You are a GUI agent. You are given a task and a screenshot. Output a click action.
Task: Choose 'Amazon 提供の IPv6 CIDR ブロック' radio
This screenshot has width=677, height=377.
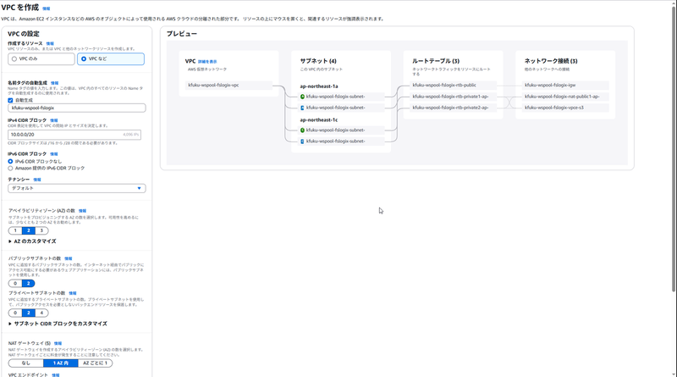click(10, 169)
